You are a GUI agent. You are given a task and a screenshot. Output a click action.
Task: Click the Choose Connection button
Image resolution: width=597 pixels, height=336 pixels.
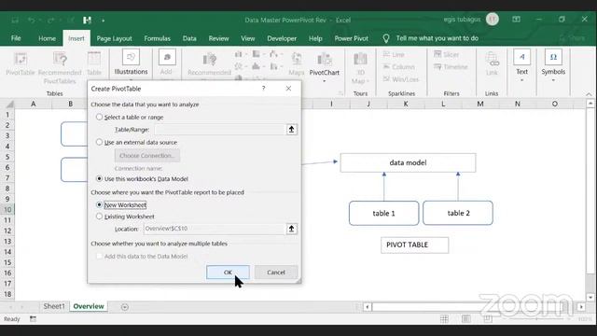[x=147, y=156]
